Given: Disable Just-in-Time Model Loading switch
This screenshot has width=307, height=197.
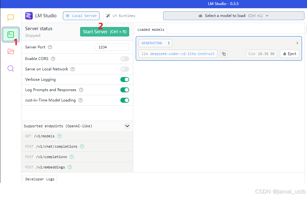Looking at the screenshot, I should (125, 100).
